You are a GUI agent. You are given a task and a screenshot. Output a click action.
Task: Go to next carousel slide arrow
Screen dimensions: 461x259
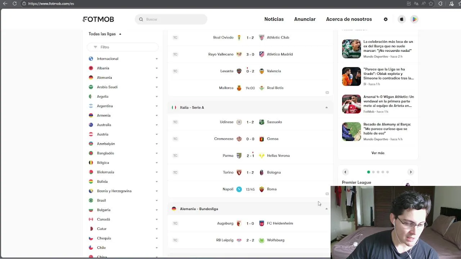411,172
